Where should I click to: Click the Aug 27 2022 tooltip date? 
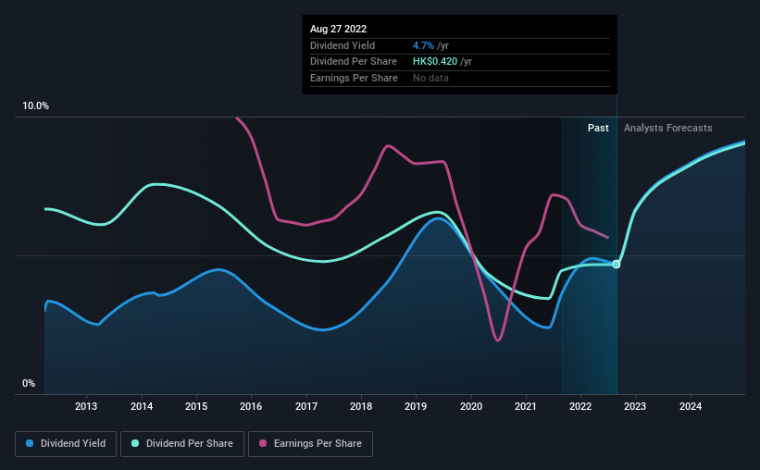338,29
